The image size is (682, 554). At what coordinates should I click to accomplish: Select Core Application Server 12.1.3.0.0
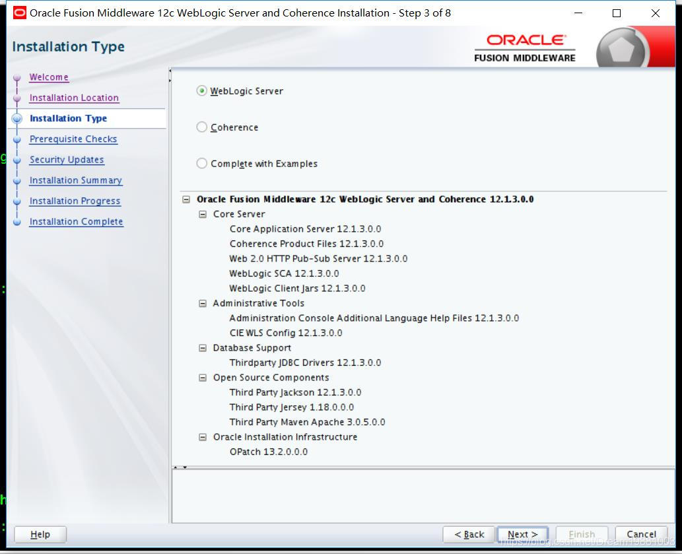[x=305, y=229]
